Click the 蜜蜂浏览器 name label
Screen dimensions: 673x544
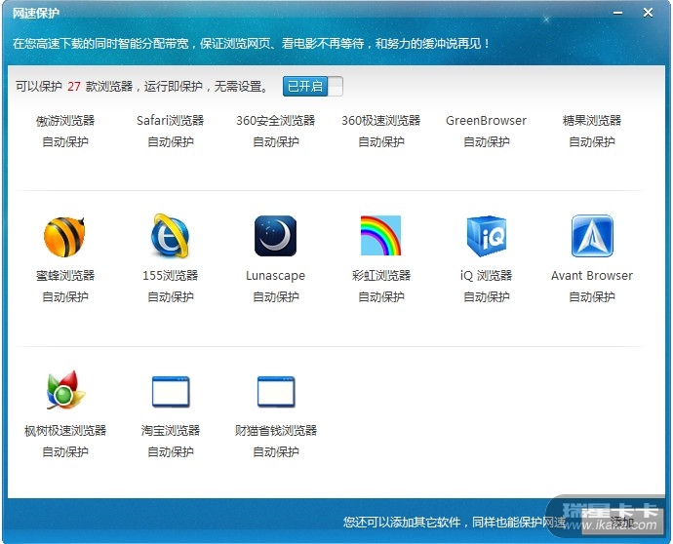click(65, 276)
